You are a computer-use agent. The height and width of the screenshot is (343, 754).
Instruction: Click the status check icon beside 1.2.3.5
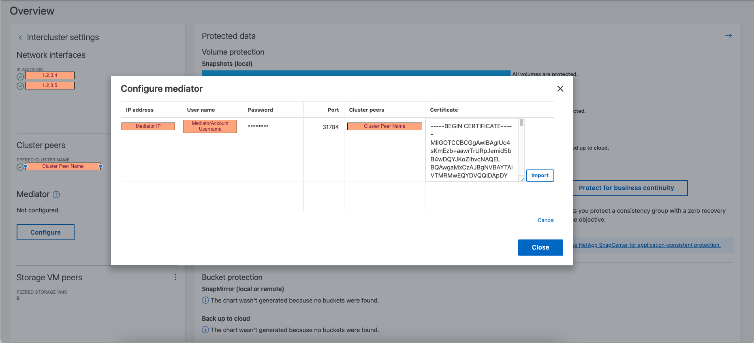(x=20, y=86)
